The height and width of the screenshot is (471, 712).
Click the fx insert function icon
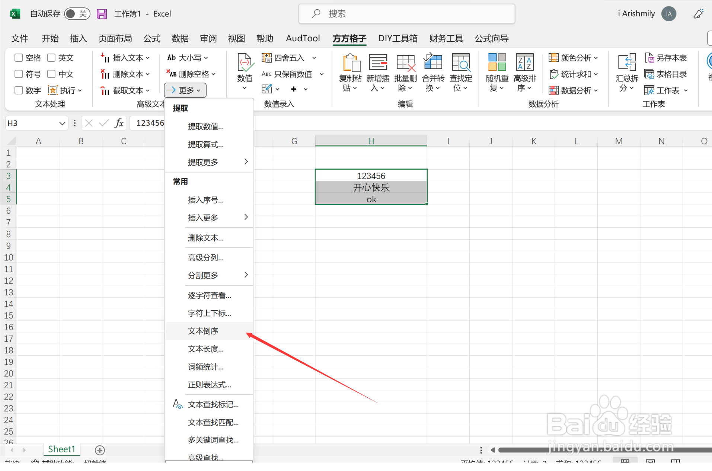(119, 123)
